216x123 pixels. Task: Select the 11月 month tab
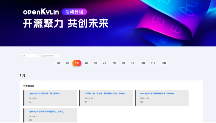click(x=153, y=63)
